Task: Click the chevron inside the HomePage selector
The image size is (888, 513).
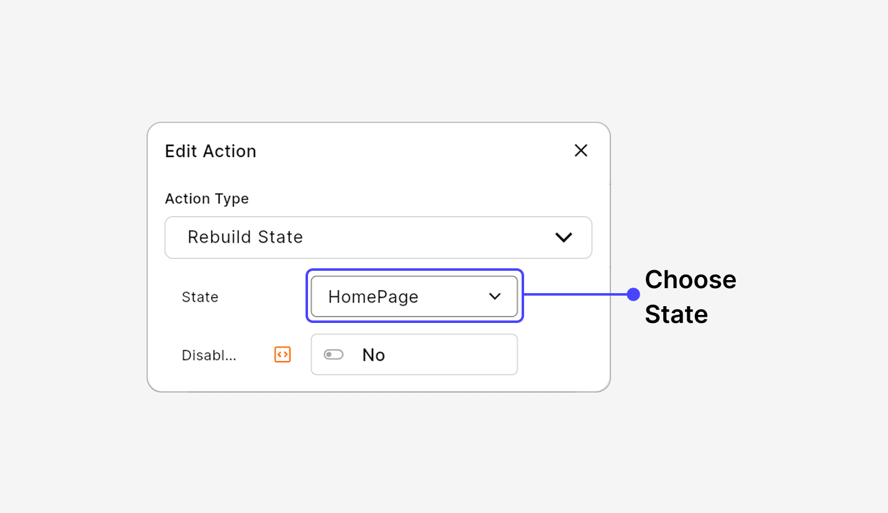Action: click(494, 296)
